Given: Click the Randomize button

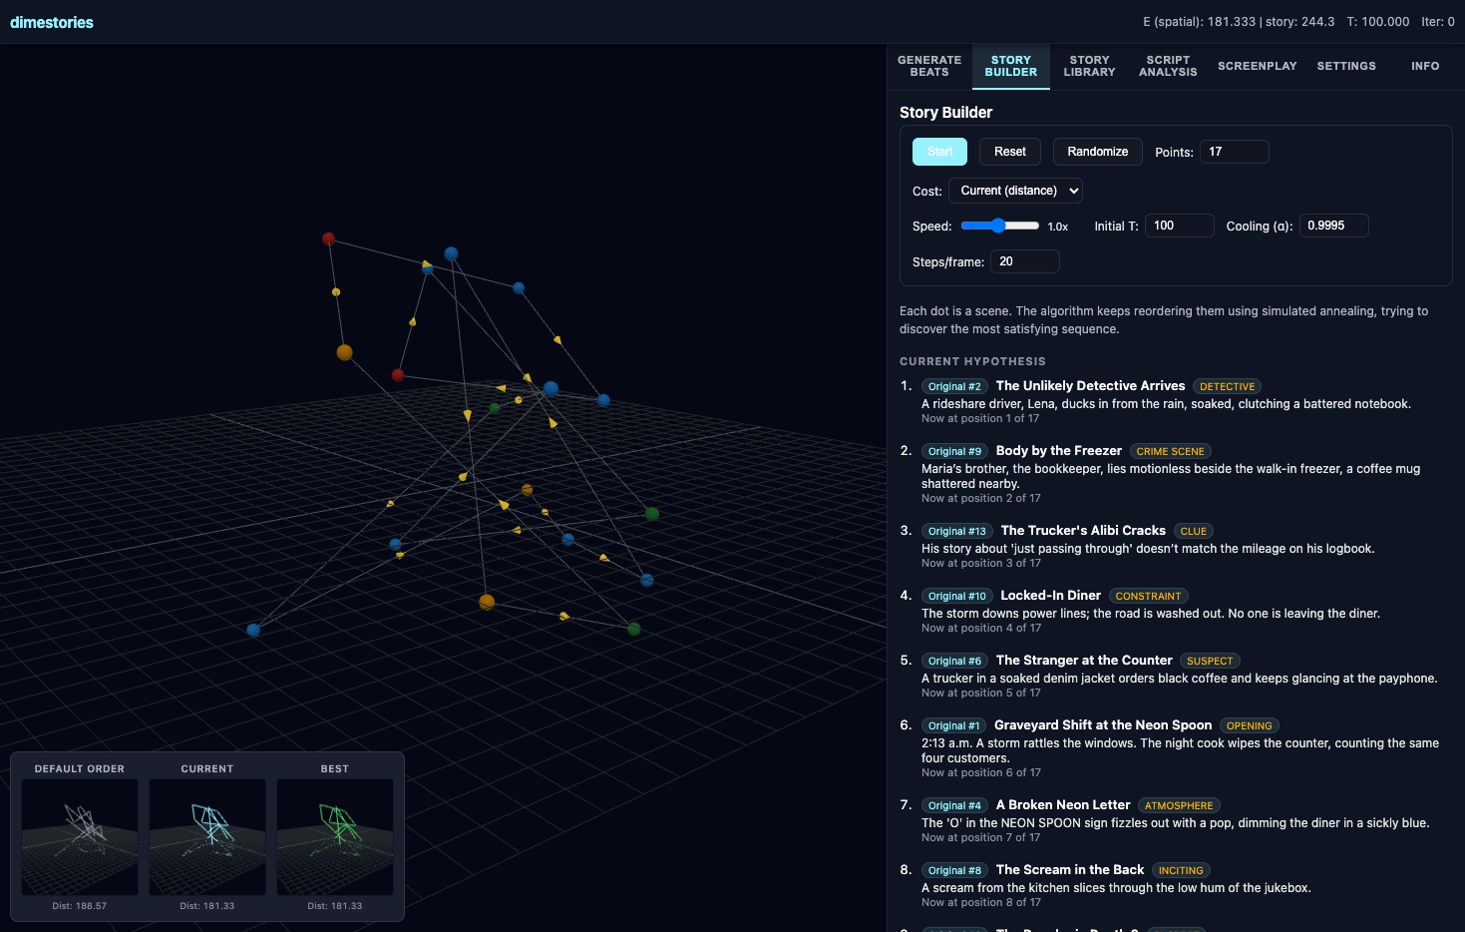Looking at the screenshot, I should [x=1097, y=152].
